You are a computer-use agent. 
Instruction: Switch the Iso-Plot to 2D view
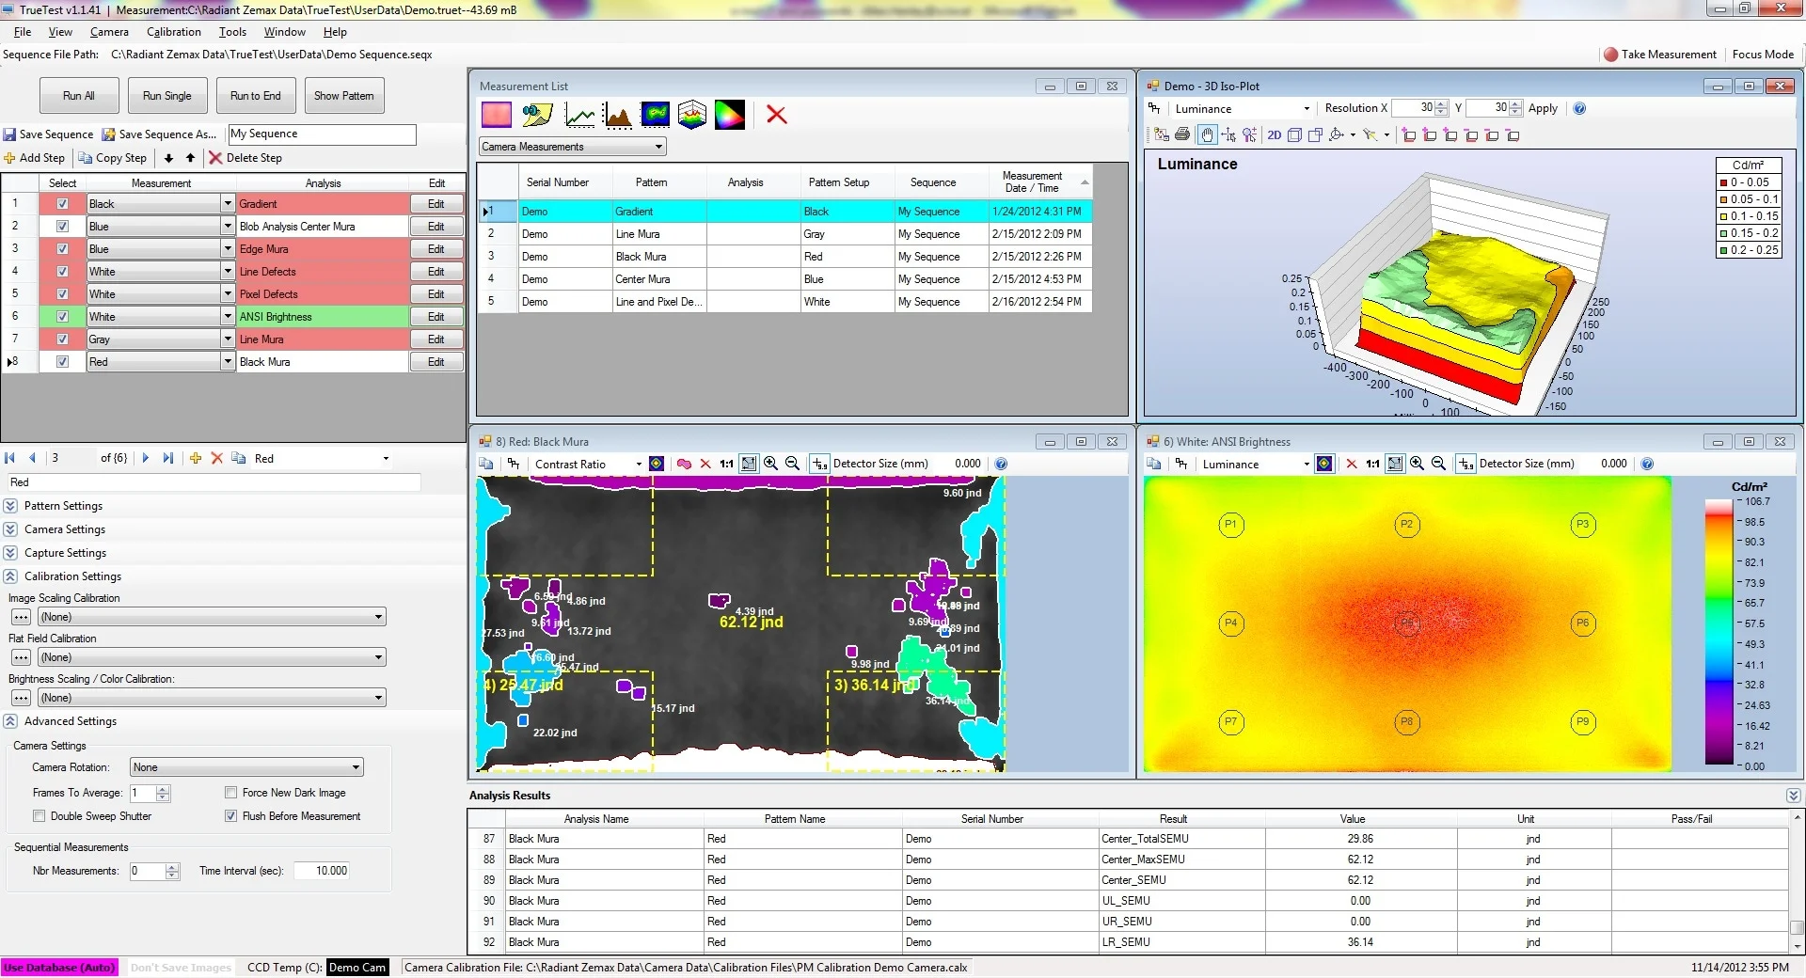(x=1274, y=135)
